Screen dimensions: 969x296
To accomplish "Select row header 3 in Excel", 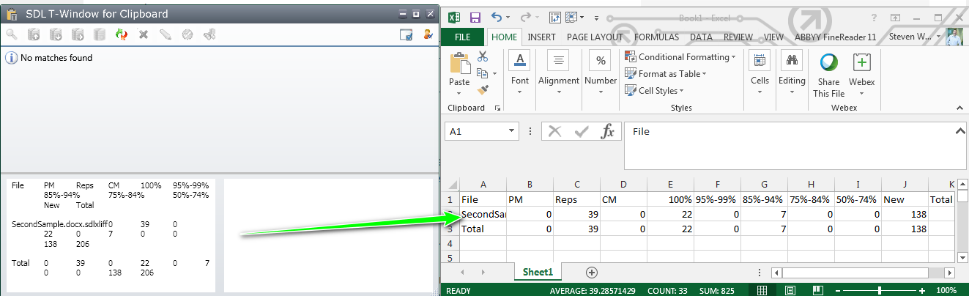I will click(450, 229).
